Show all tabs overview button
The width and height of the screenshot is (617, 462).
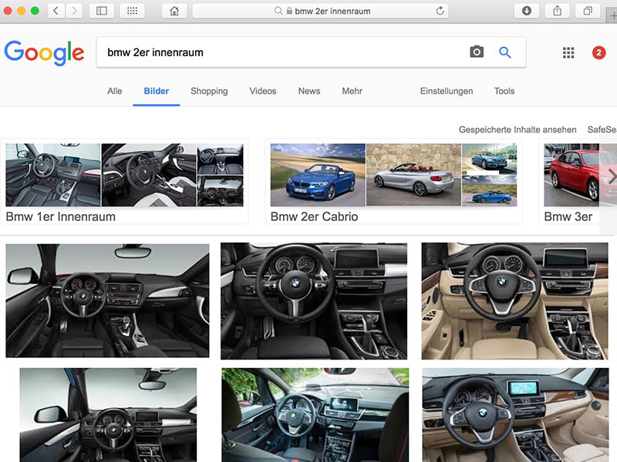[588, 11]
